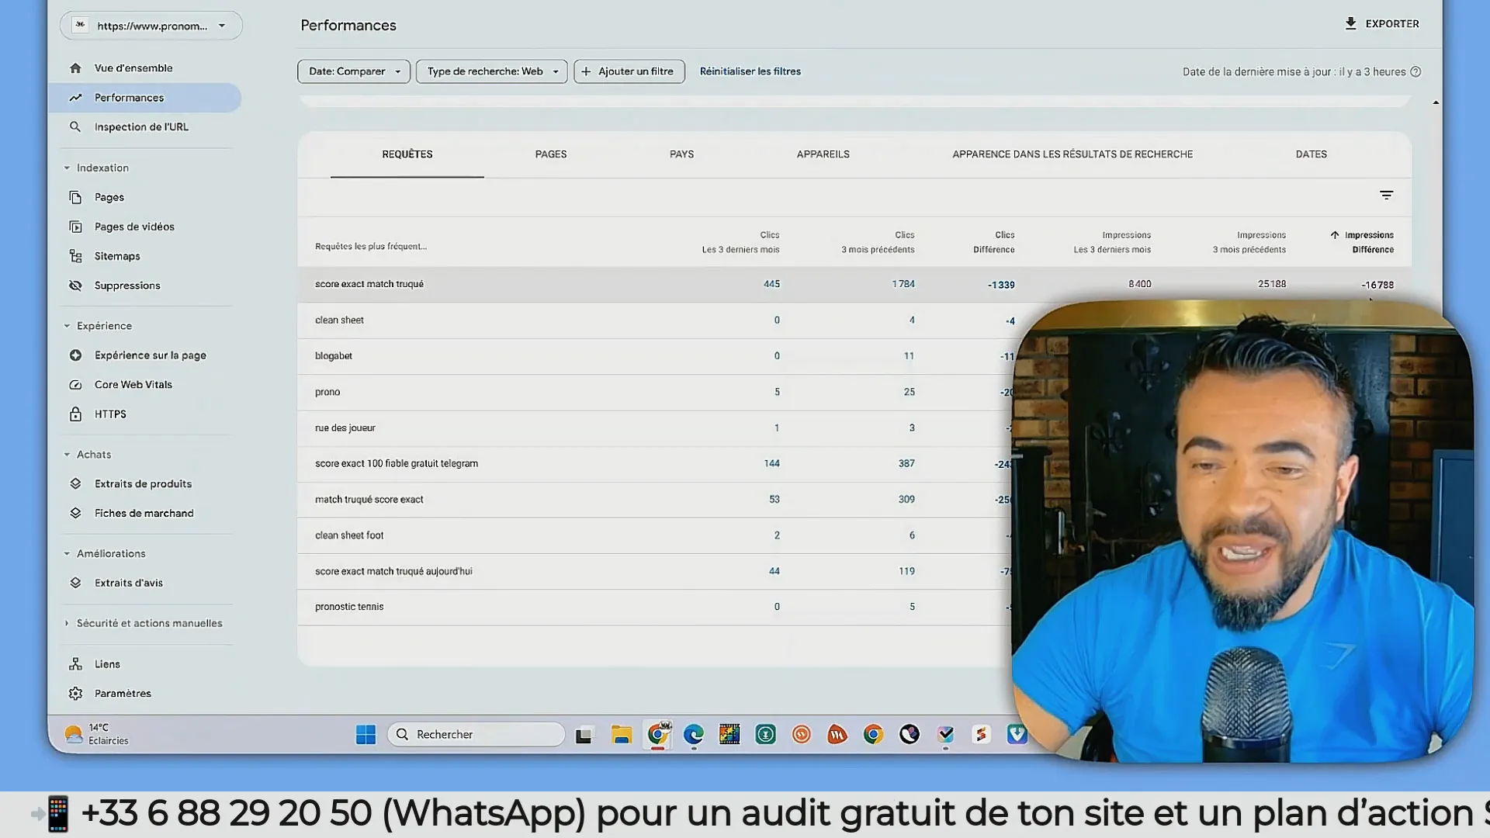Screen dimensions: 1490x838
Task: Click Ajouter un filtre button
Action: (629, 71)
